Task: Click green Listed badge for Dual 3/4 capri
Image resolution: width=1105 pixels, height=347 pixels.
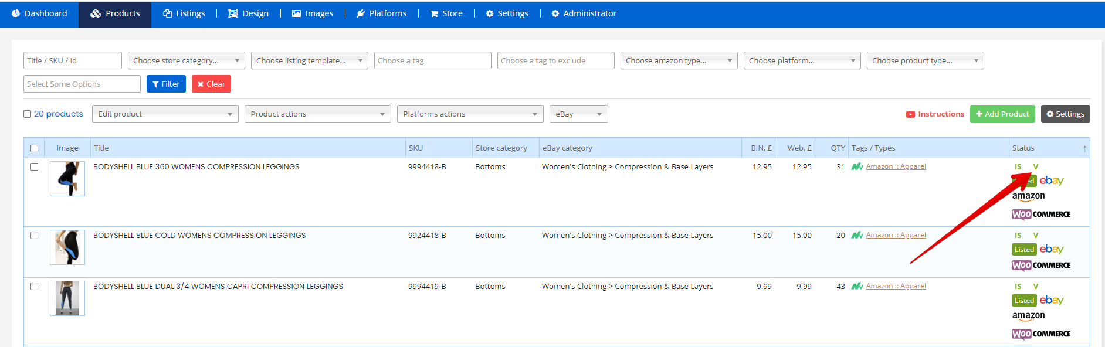Action: 1024,301
